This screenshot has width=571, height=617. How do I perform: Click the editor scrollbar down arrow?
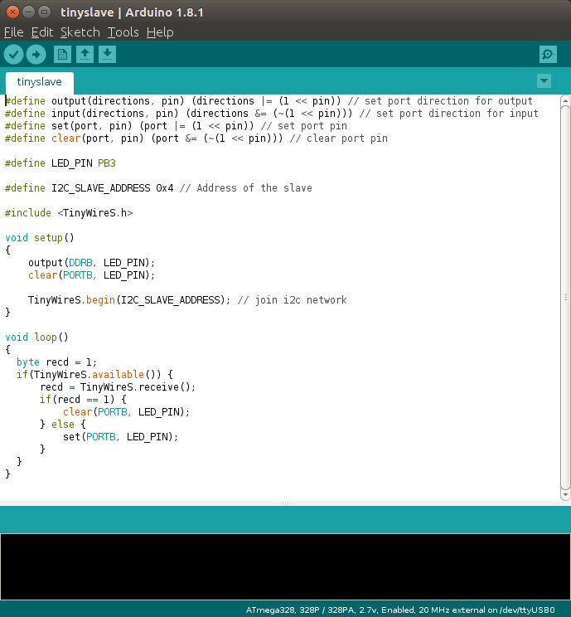[565, 494]
